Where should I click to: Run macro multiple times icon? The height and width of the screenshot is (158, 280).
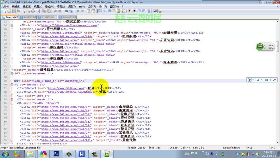144,11
